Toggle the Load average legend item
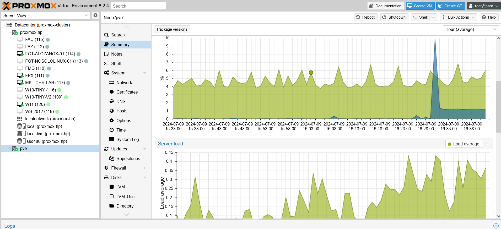The image size is (501, 229). point(464,144)
